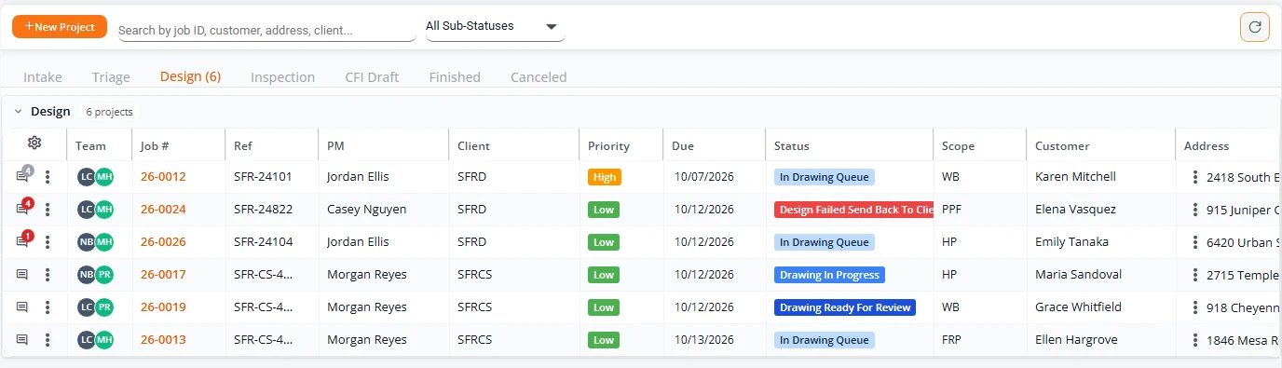
Task: Open Design Failed status badge for 26-0024
Action: [x=853, y=210]
